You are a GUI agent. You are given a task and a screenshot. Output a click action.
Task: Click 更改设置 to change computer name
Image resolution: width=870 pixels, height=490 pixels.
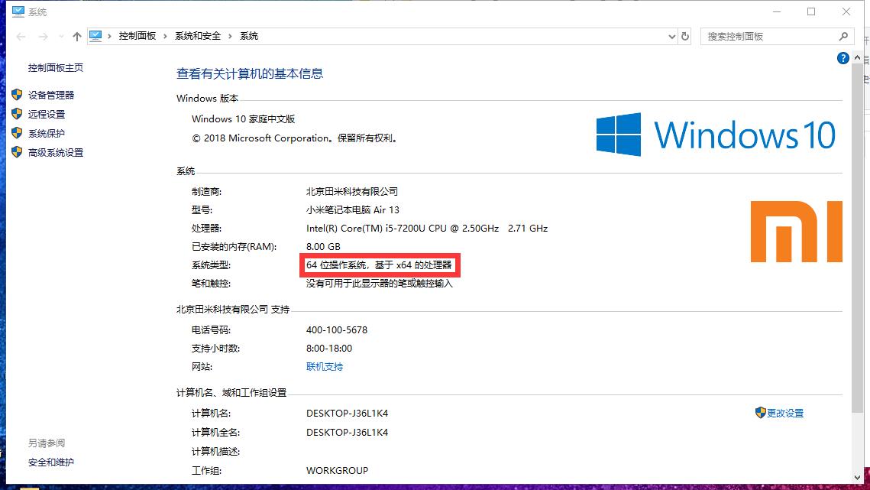pos(785,414)
